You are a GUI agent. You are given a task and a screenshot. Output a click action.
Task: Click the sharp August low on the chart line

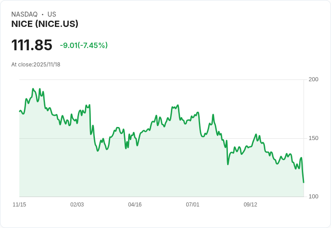click(x=228, y=164)
